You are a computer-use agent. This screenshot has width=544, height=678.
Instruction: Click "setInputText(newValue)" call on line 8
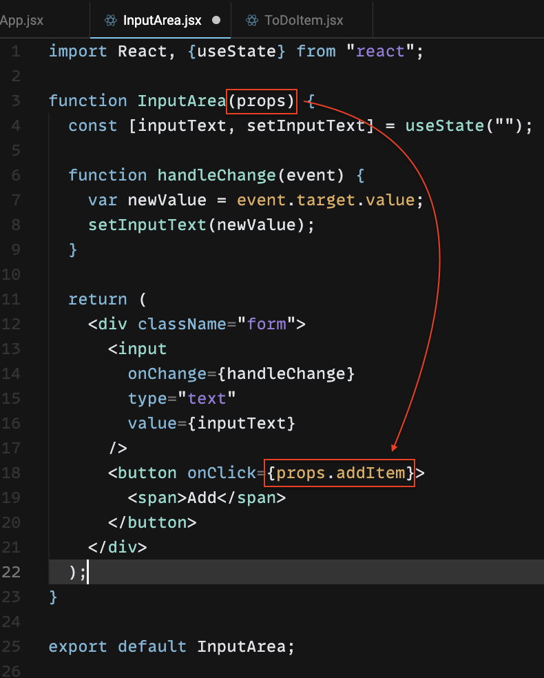tap(197, 225)
